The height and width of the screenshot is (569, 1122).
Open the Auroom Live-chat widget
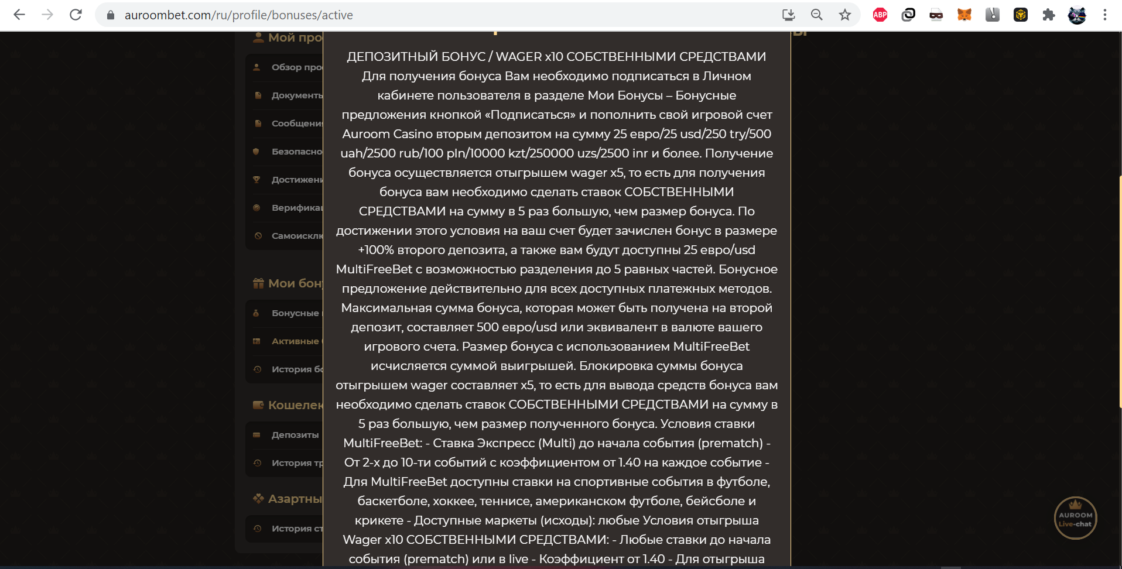1076,518
